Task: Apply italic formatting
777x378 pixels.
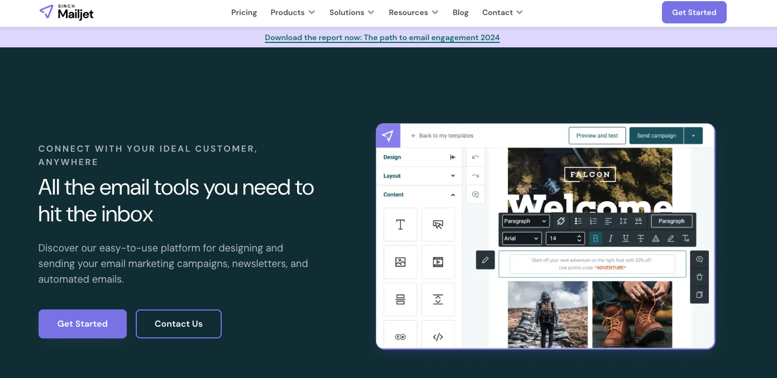Action: point(611,239)
